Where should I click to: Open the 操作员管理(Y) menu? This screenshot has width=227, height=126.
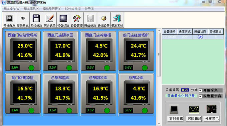coord(52,9)
